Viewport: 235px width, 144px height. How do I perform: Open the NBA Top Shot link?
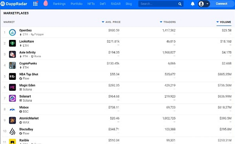29,74
